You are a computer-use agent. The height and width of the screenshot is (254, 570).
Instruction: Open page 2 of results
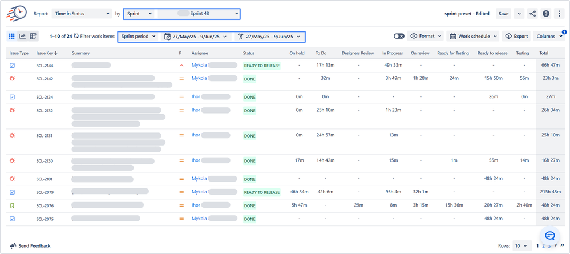tap(543, 245)
